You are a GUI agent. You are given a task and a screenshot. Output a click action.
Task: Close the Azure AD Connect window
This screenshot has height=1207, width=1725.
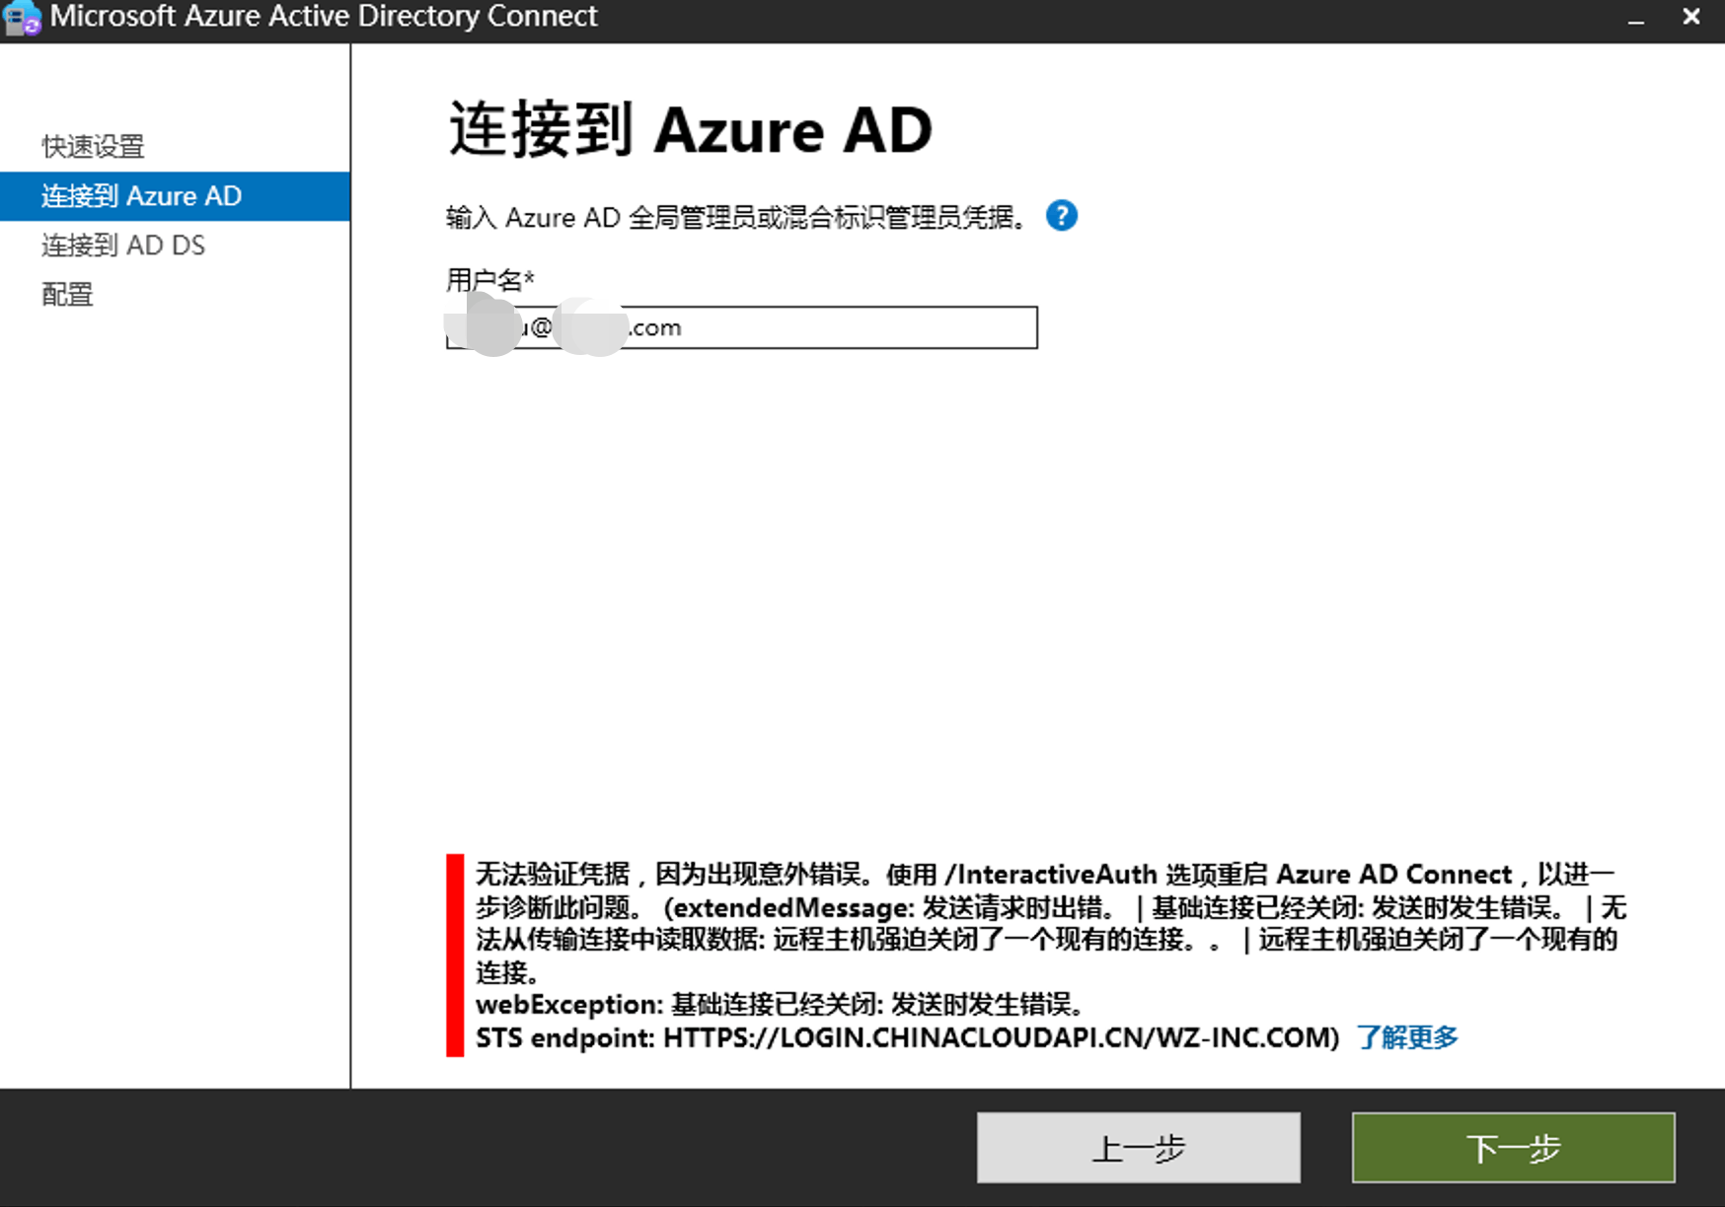click(x=1691, y=17)
